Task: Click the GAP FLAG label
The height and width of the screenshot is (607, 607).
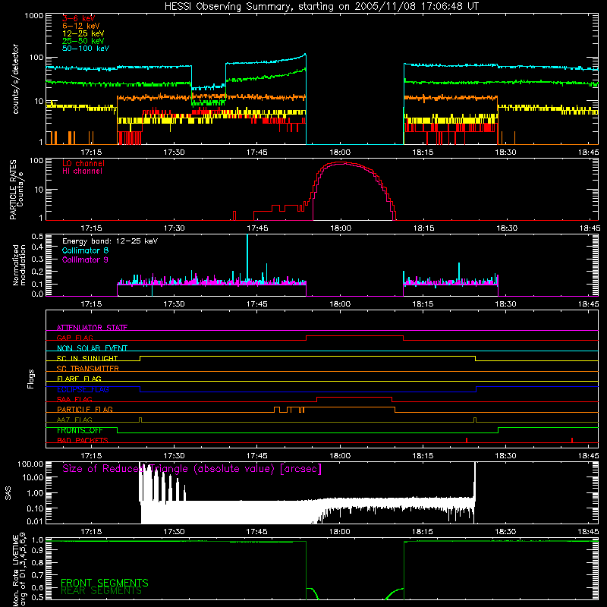Action: (75, 338)
